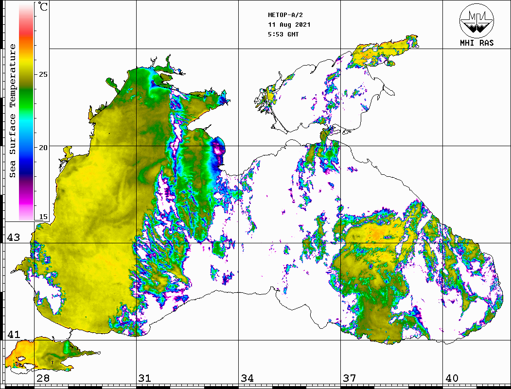Click the MHI RAS logo icon
Viewport: 511px width, 389px height.
pyautogui.click(x=476, y=20)
